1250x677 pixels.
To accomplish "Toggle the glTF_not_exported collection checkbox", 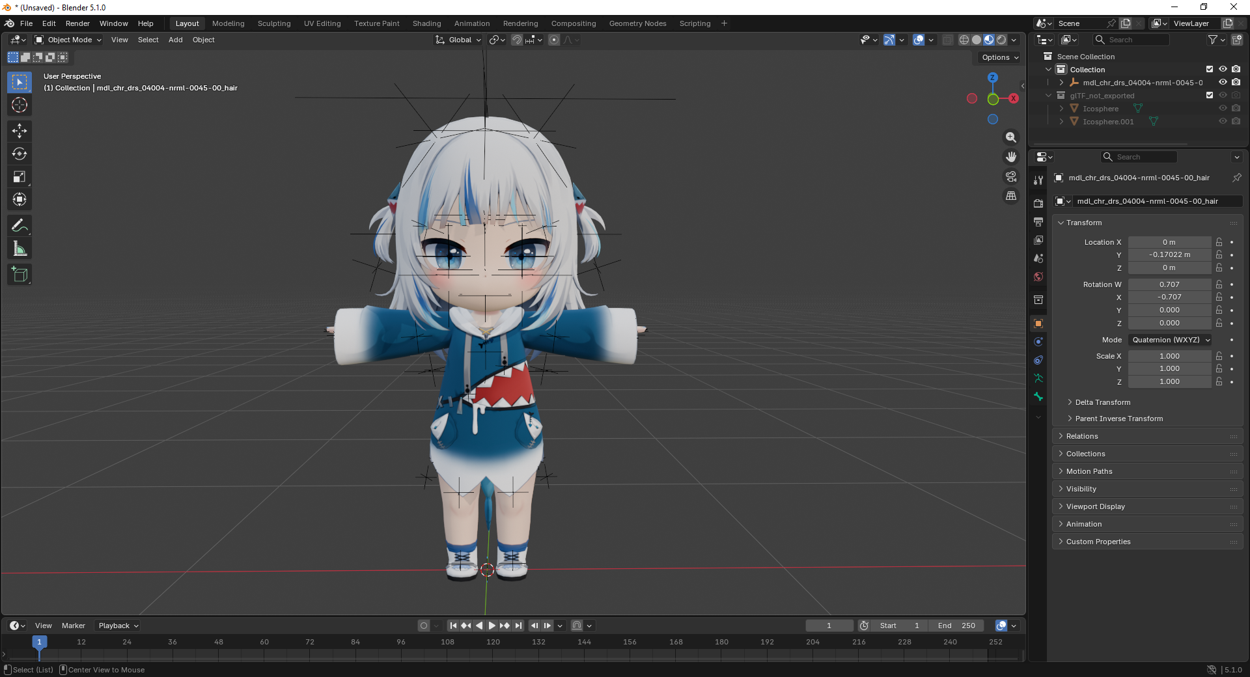I will 1210,96.
